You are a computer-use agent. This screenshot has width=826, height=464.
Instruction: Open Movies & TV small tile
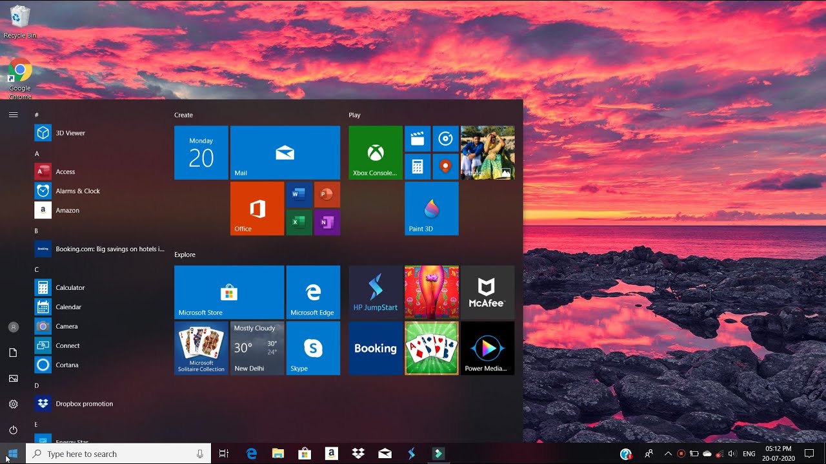(x=418, y=139)
